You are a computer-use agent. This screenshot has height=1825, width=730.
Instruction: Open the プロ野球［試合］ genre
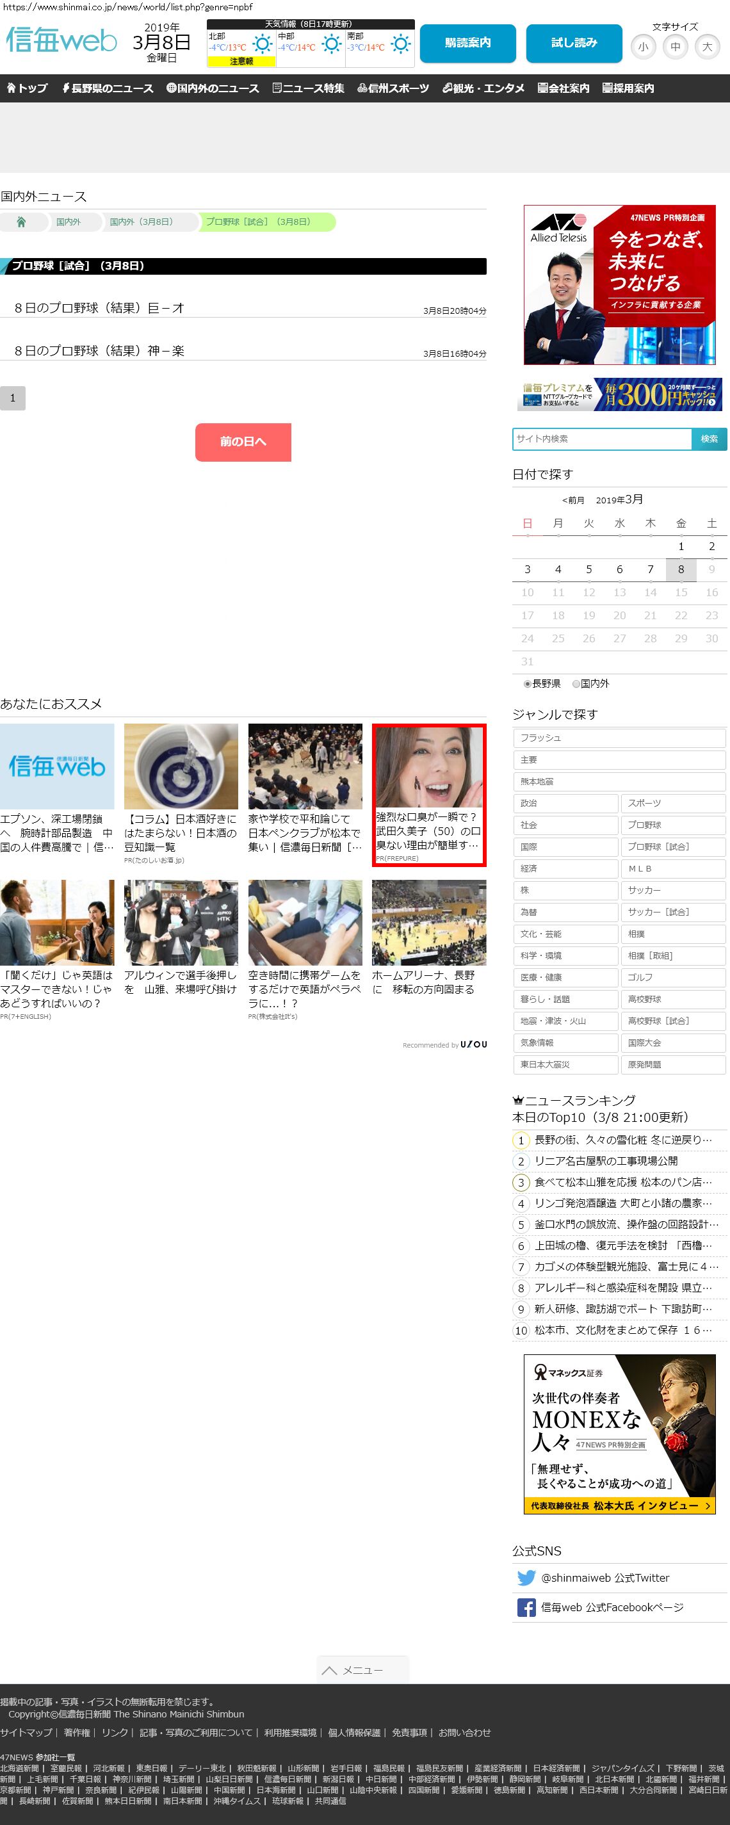(x=673, y=847)
